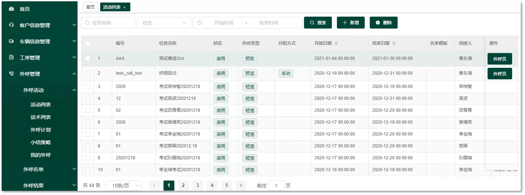Click the home dashboard icon in sidebar

click(11, 9)
